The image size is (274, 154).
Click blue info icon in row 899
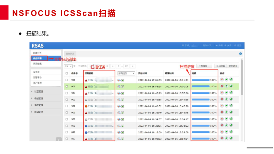point(86,126)
